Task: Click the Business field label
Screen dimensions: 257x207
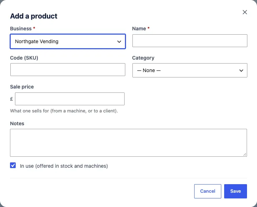Action: point(21,29)
